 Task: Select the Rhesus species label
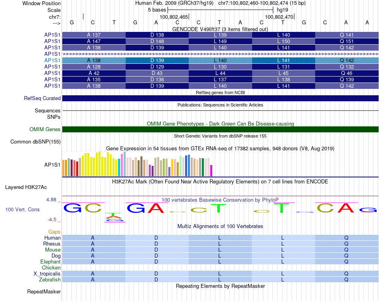(x=52, y=244)
